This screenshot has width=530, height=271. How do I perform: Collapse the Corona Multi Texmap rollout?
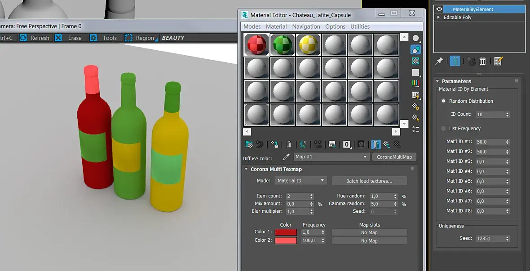pos(247,169)
